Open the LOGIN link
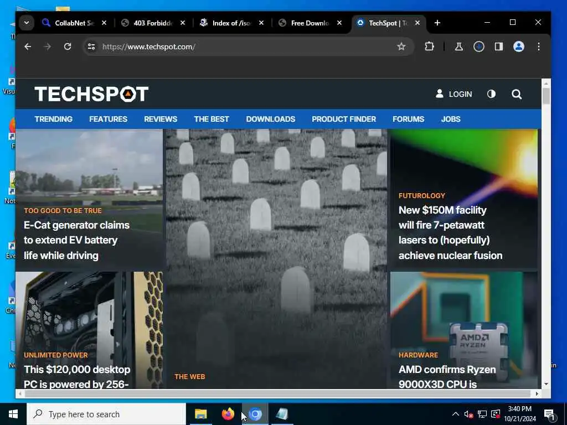This screenshot has width=567, height=425. (454, 94)
